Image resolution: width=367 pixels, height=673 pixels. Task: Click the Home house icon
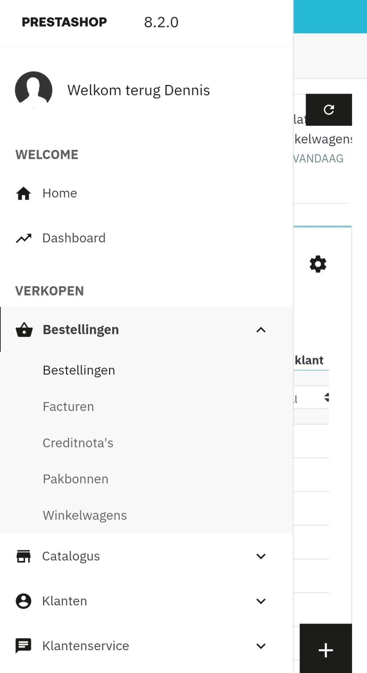point(23,193)
